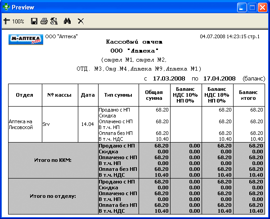This screenshot has width=270, height=219.
Task: Close the preview with the toolbar X icon
Action: [x=81, y=21]
